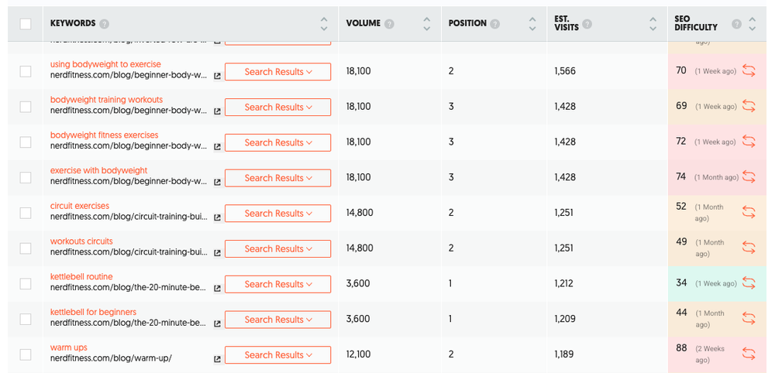Open keyword 'exercise with bodyweight'
Viewport: 775px width, 373px height.
[99, 170]
